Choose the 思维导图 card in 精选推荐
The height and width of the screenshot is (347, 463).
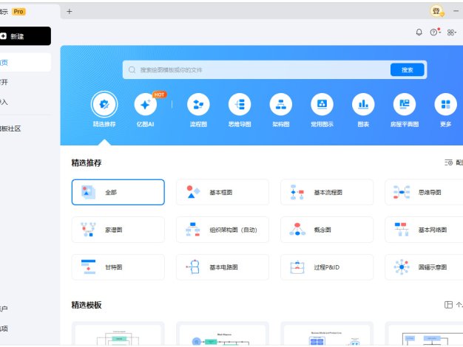pos(425,192)
